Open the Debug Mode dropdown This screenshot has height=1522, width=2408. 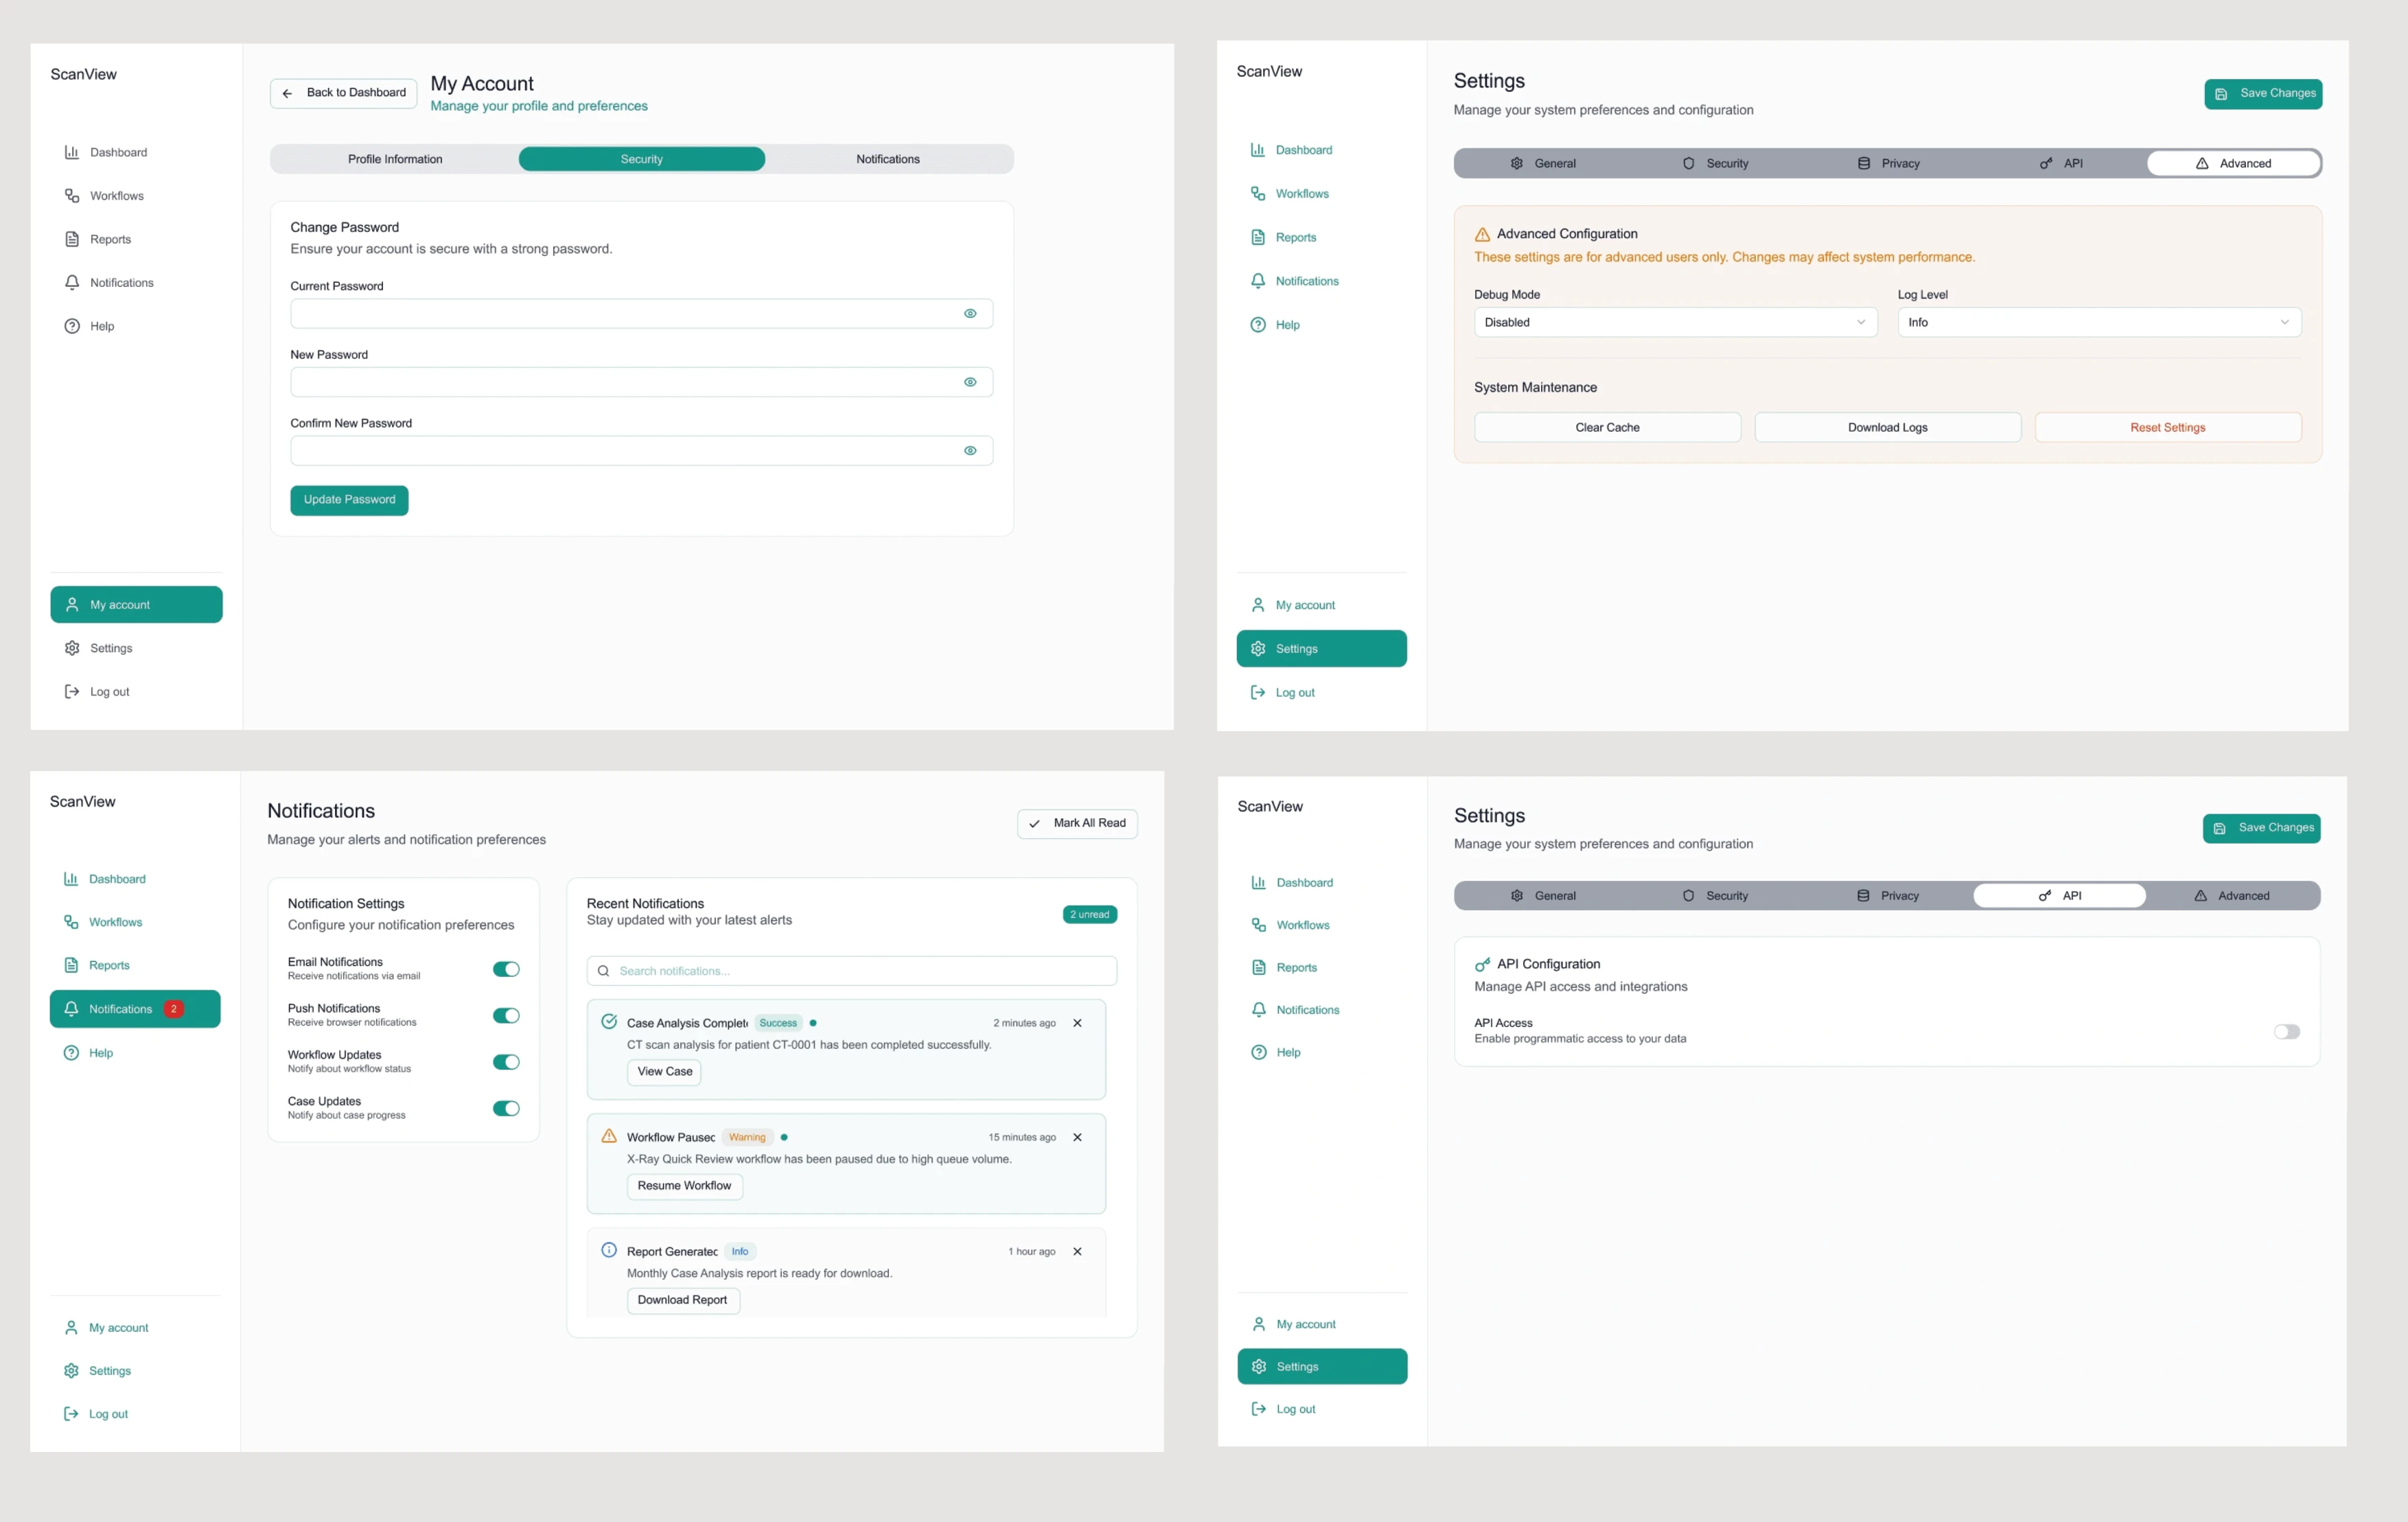[1675, 322]
